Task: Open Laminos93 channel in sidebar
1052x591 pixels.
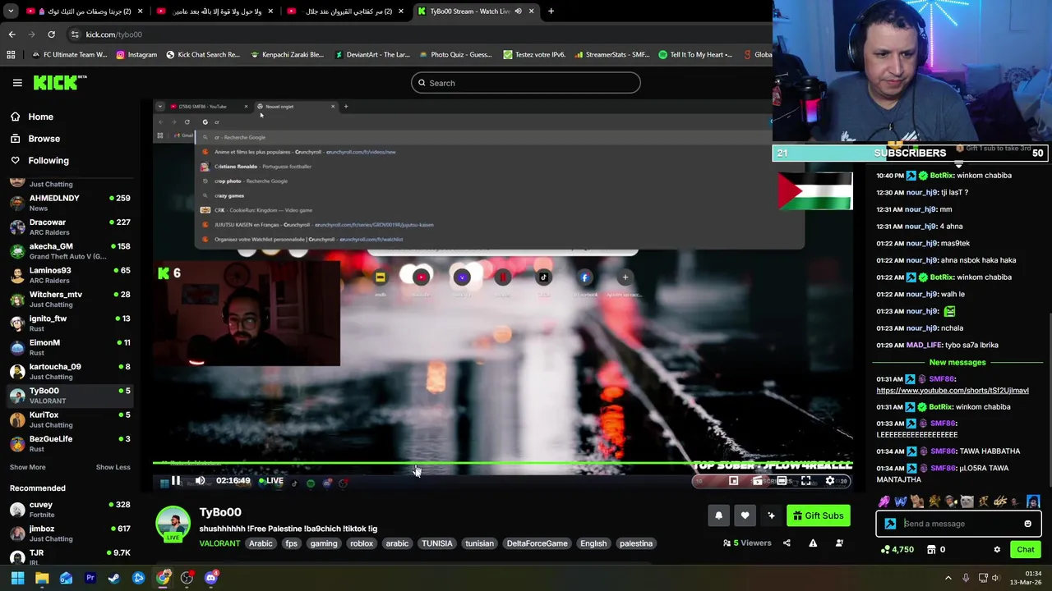Action: (70, 275)
